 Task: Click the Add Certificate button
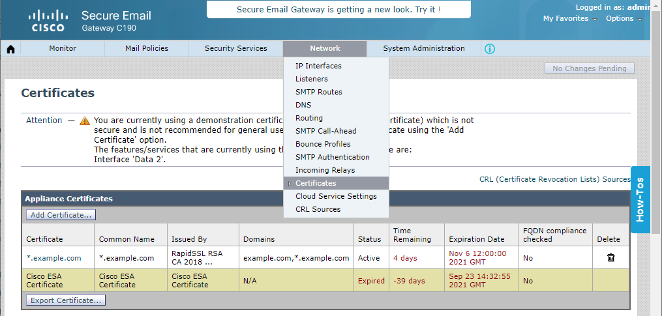click(x=61, y=215)
